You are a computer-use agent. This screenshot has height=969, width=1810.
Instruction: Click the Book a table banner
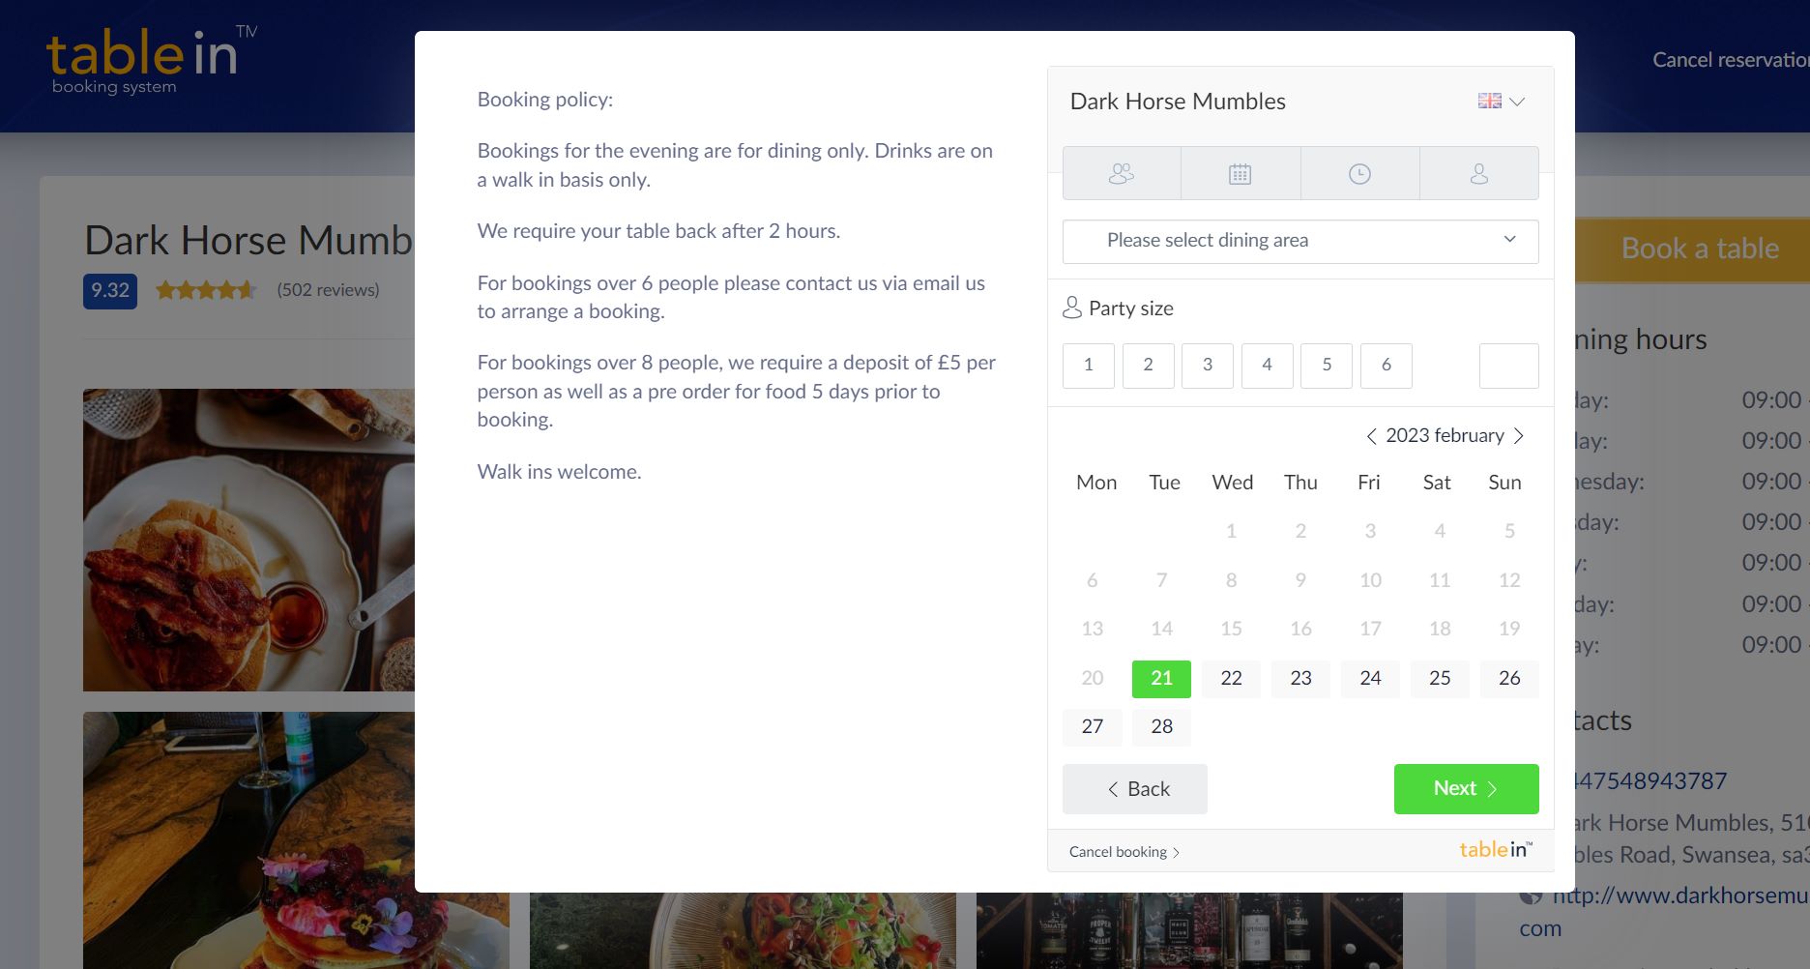pyautogui.click(x=1699, y=249)
